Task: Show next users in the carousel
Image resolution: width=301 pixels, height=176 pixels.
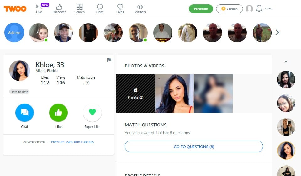Action: (x=277, y=33)
